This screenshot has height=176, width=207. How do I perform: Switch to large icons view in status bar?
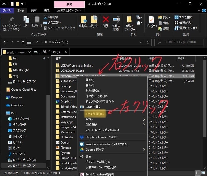coord(203,173)
